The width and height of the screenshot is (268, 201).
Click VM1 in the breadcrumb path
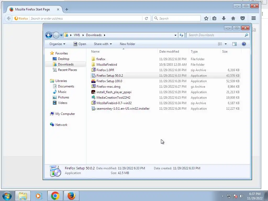77,35
